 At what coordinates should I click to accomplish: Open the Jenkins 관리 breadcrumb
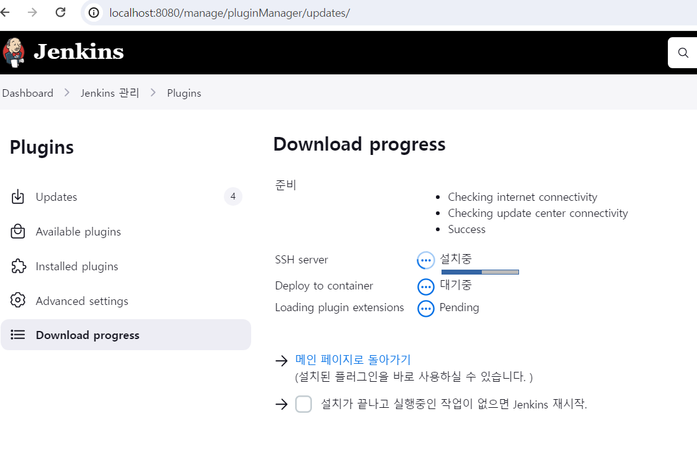coord(110,93)
